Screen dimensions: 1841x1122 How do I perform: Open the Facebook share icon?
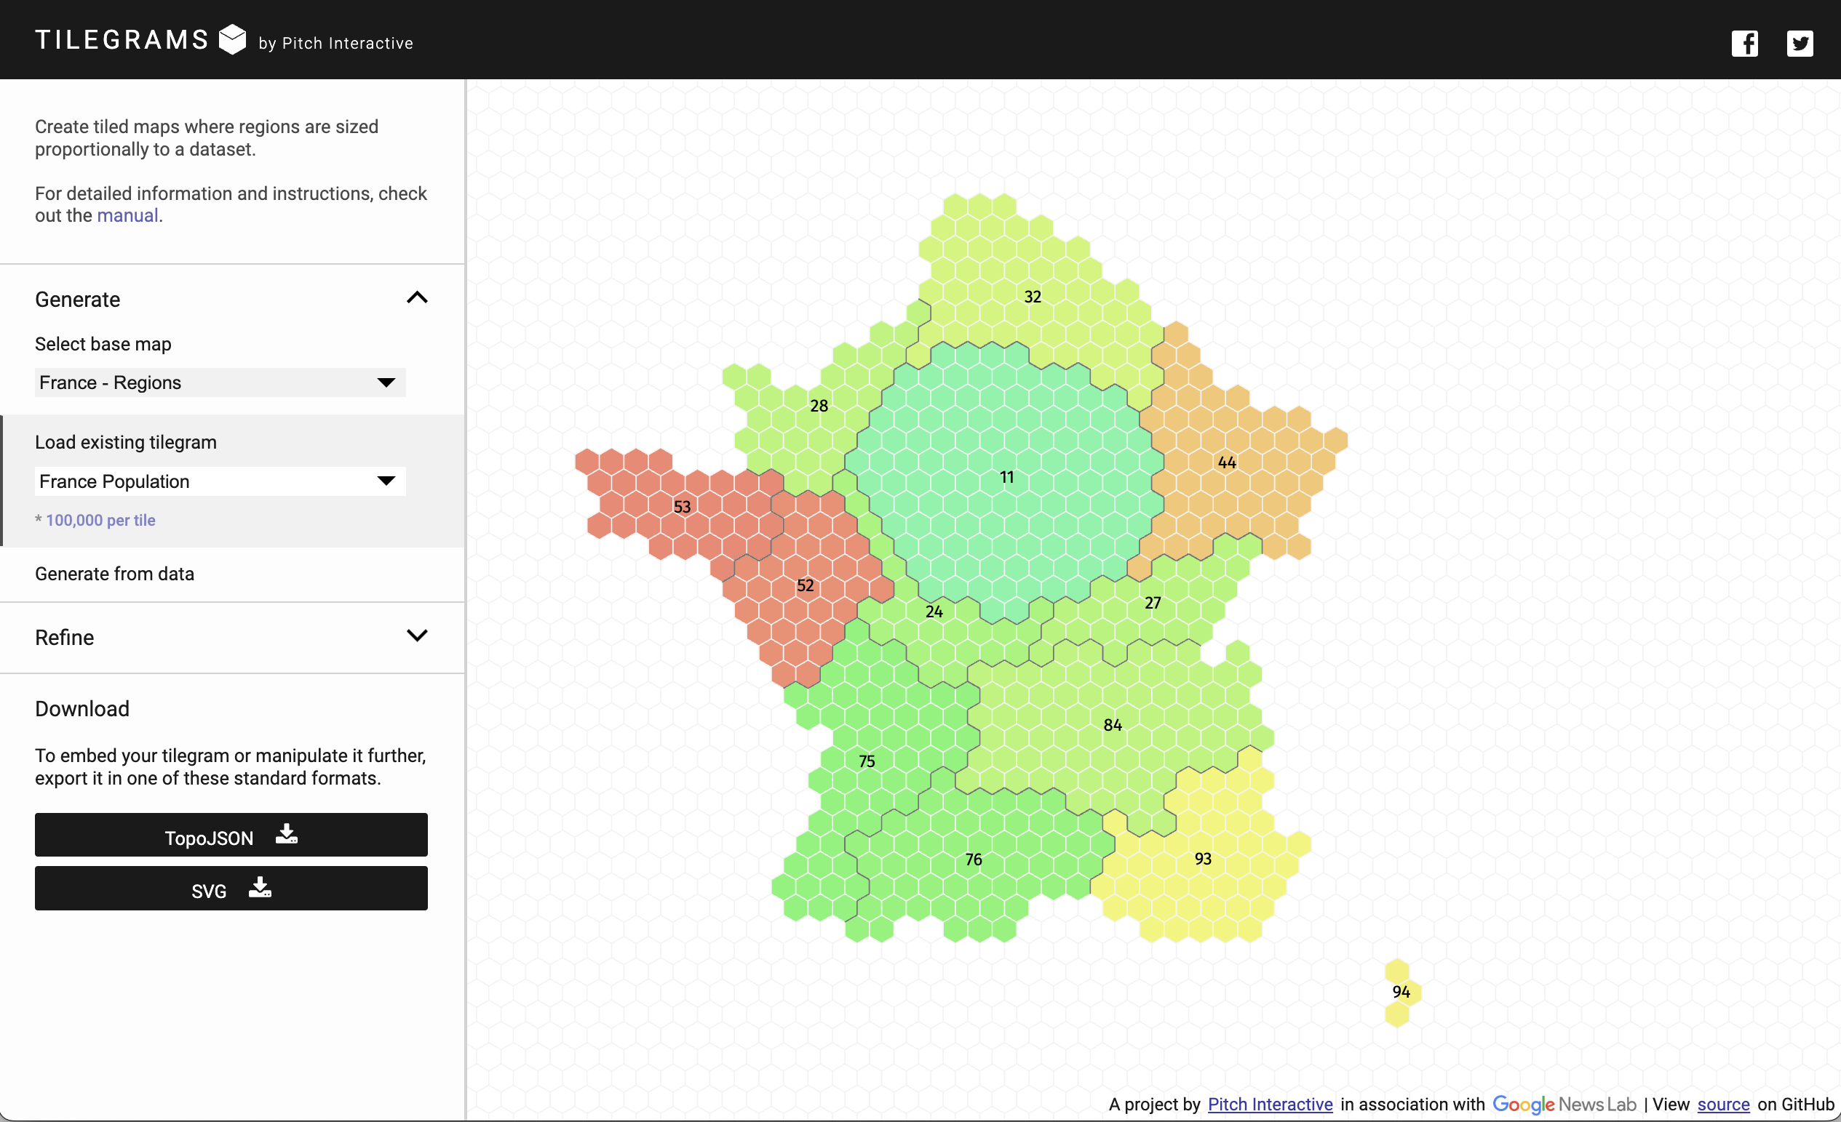1746,43
